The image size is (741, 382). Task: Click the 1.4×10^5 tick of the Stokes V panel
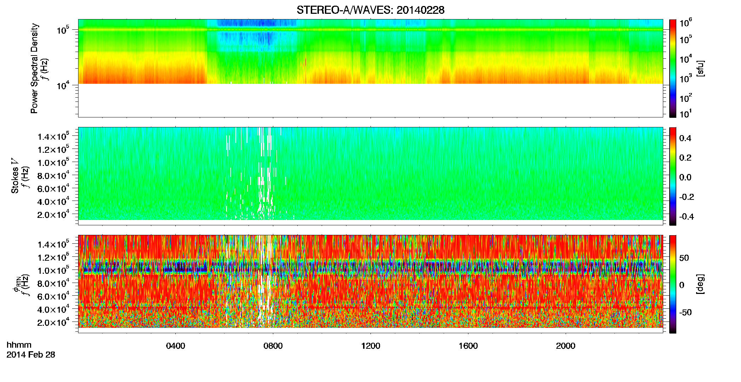53,137
